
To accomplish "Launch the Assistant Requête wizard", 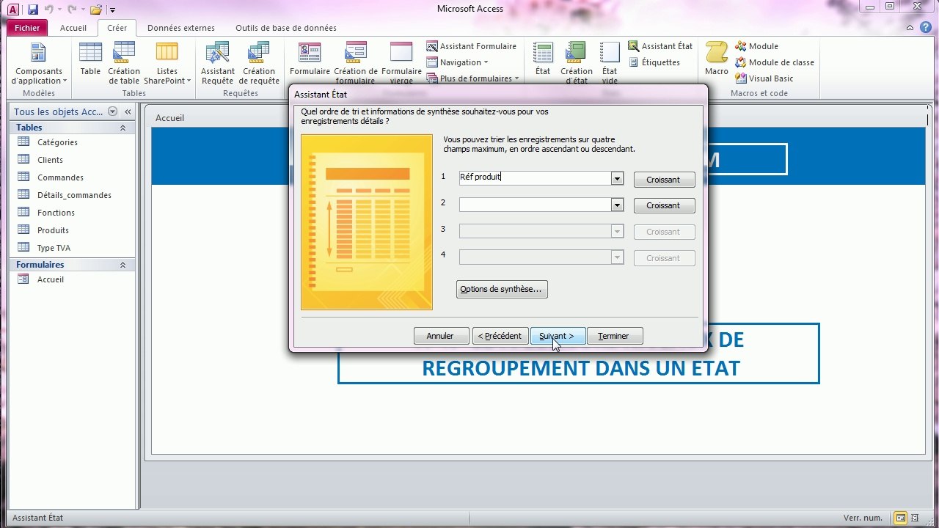I will pos(218,64).
